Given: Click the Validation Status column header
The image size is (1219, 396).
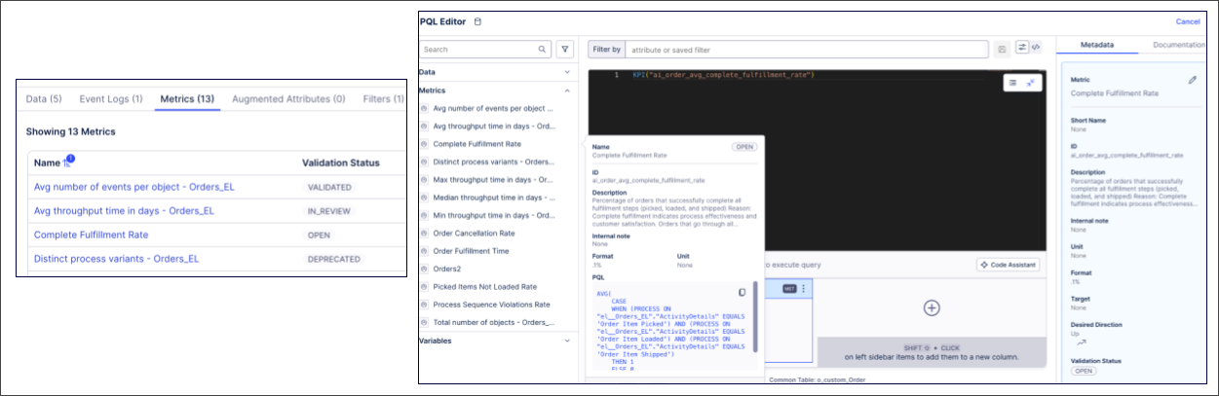Looking at the screenshot, I should tap(341, 162).
